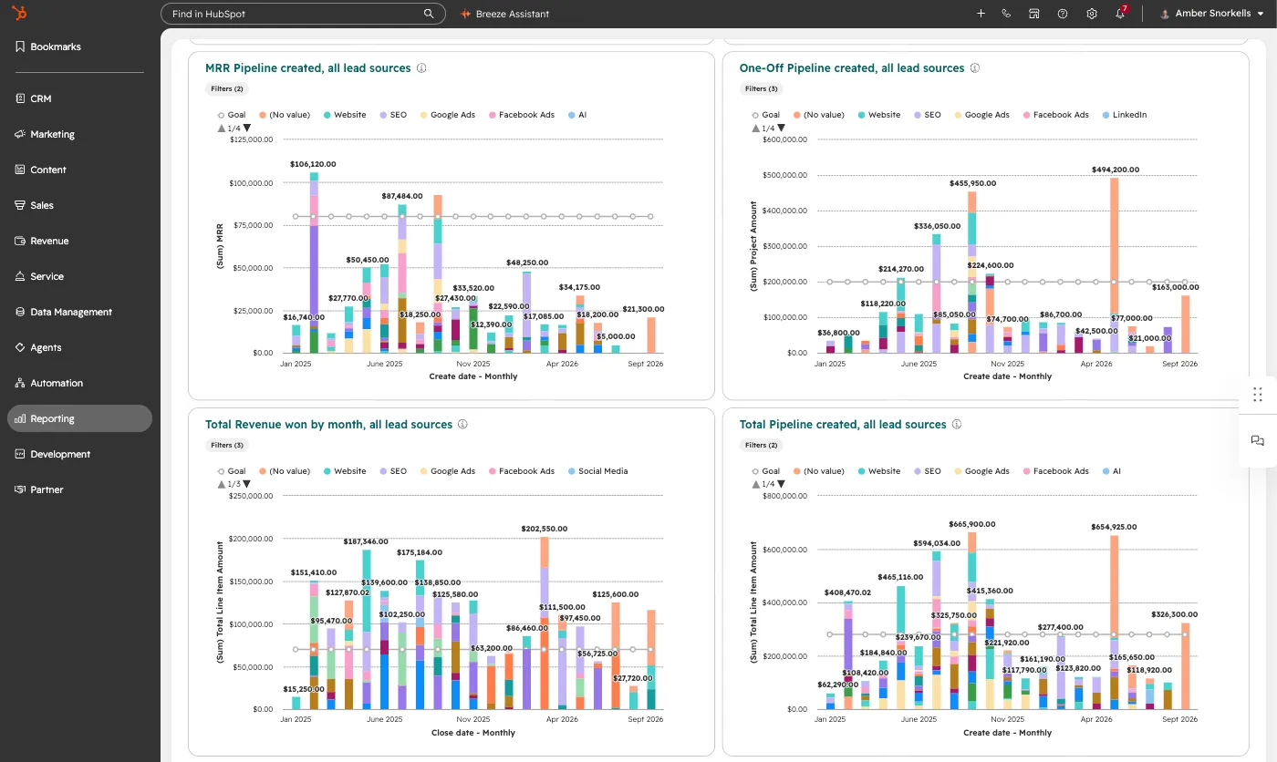Toggle (No value) in the Total Pipeline legend
The width and height of the screenshot is (1277, 762).
pos(819,471)
